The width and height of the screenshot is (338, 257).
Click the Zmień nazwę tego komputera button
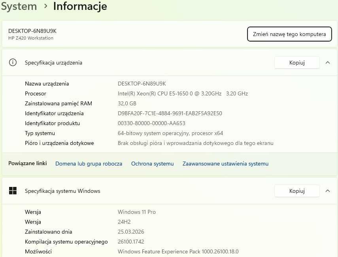tap(289, 34)
